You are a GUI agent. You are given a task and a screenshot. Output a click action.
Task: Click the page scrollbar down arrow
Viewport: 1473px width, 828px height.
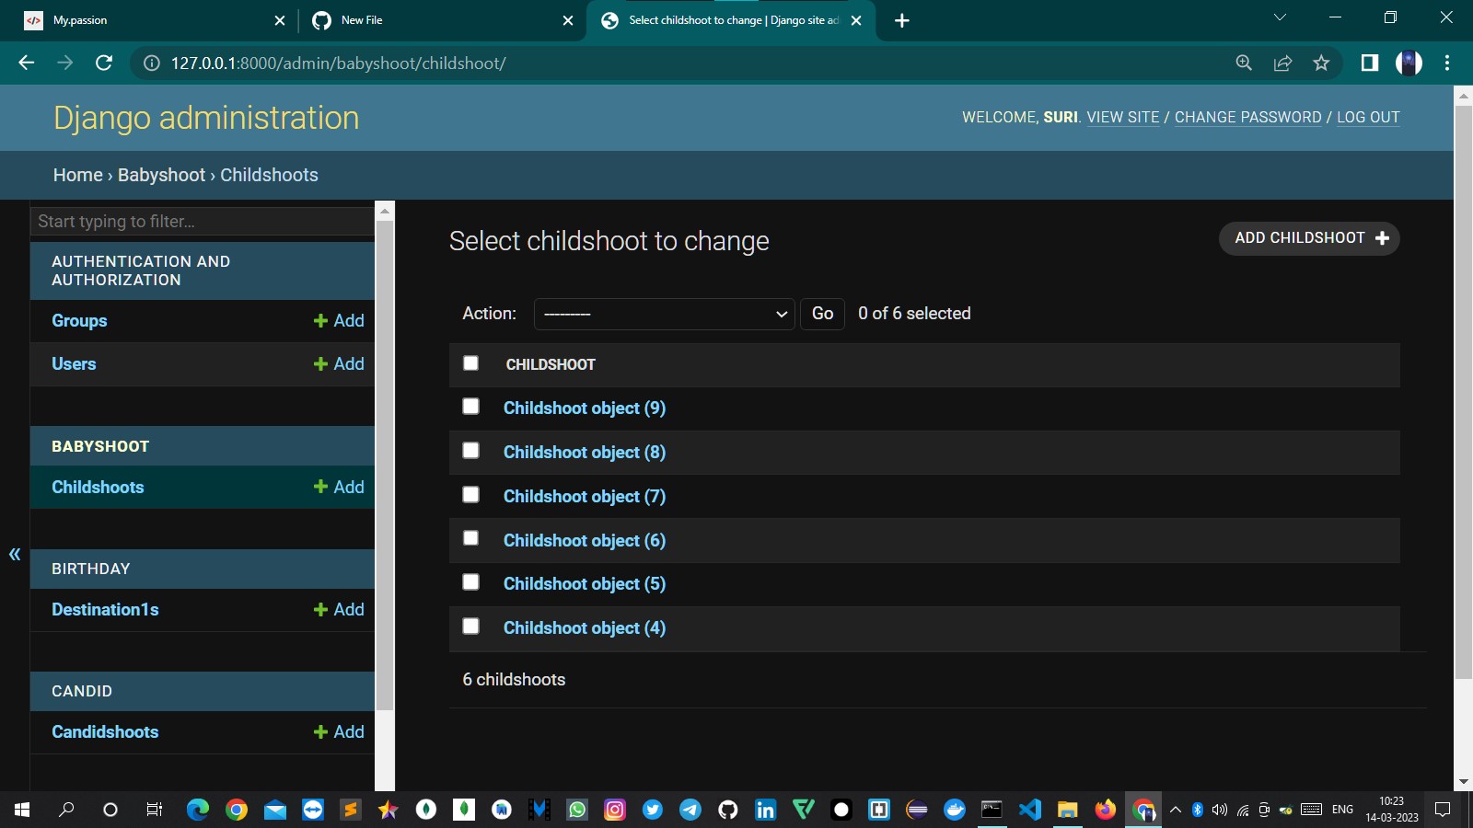[x=1464, y=782]
